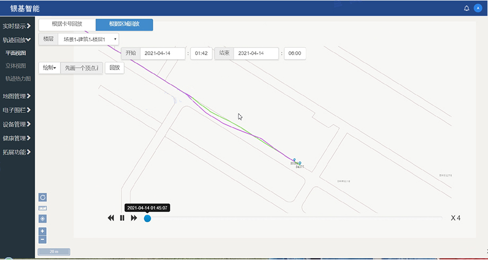Click the rewind playback icon
Screen dimensions: 488x261
coord(111,218)
